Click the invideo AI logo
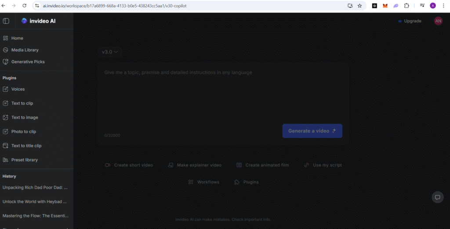The width and height of the screenshot is (450, 229). coord(39,21)
